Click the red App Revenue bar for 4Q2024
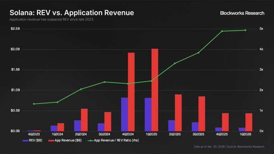 click(131, 92)
